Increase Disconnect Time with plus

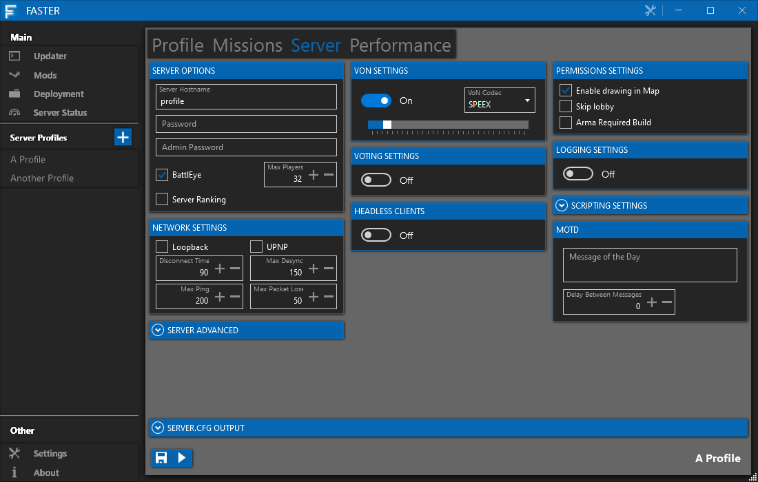219,269
